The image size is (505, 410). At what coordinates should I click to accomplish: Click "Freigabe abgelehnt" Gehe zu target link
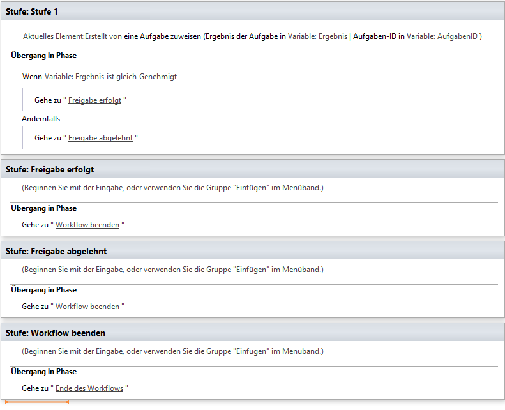coord(100,138)
